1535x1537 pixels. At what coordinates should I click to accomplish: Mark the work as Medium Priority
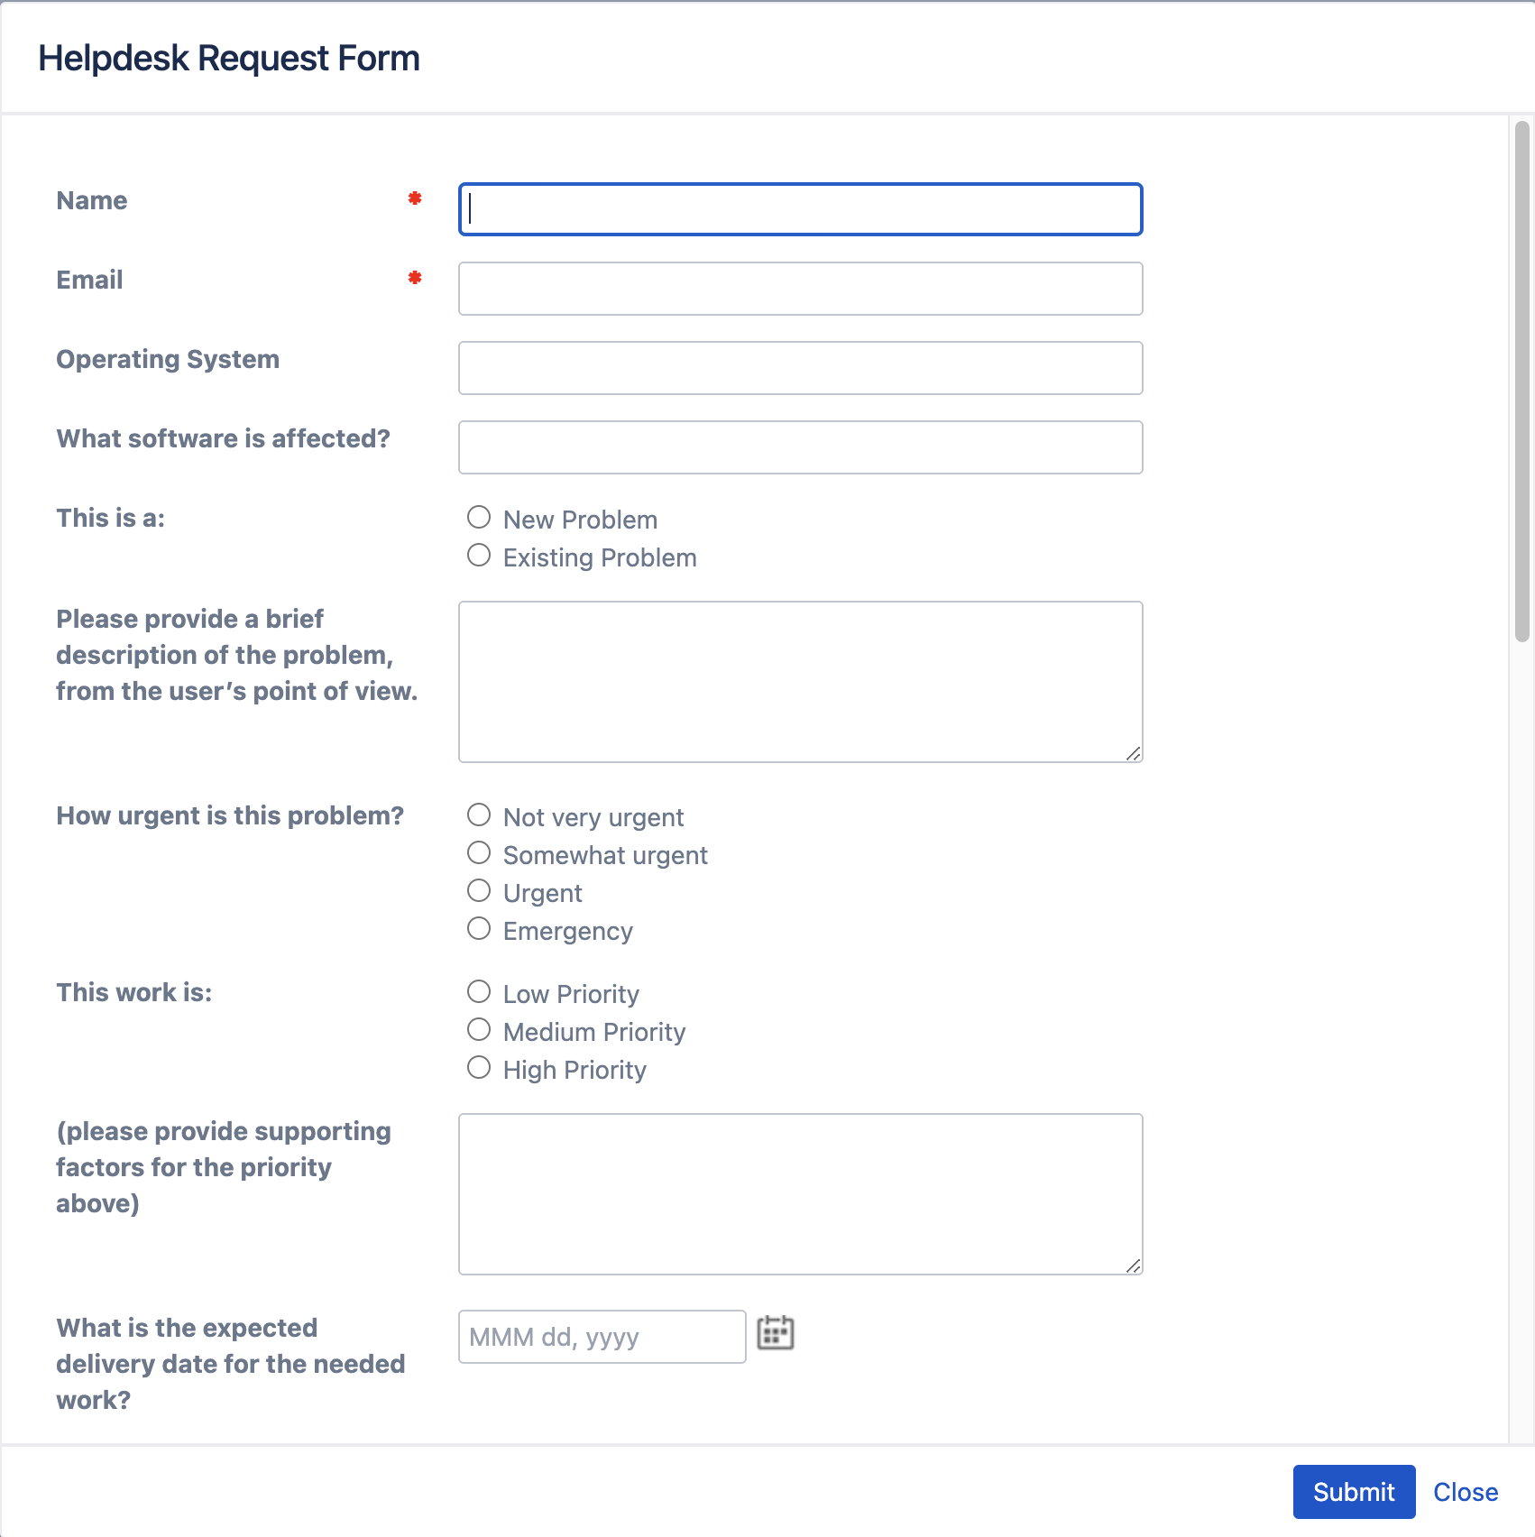click(x=479, y=1029)
